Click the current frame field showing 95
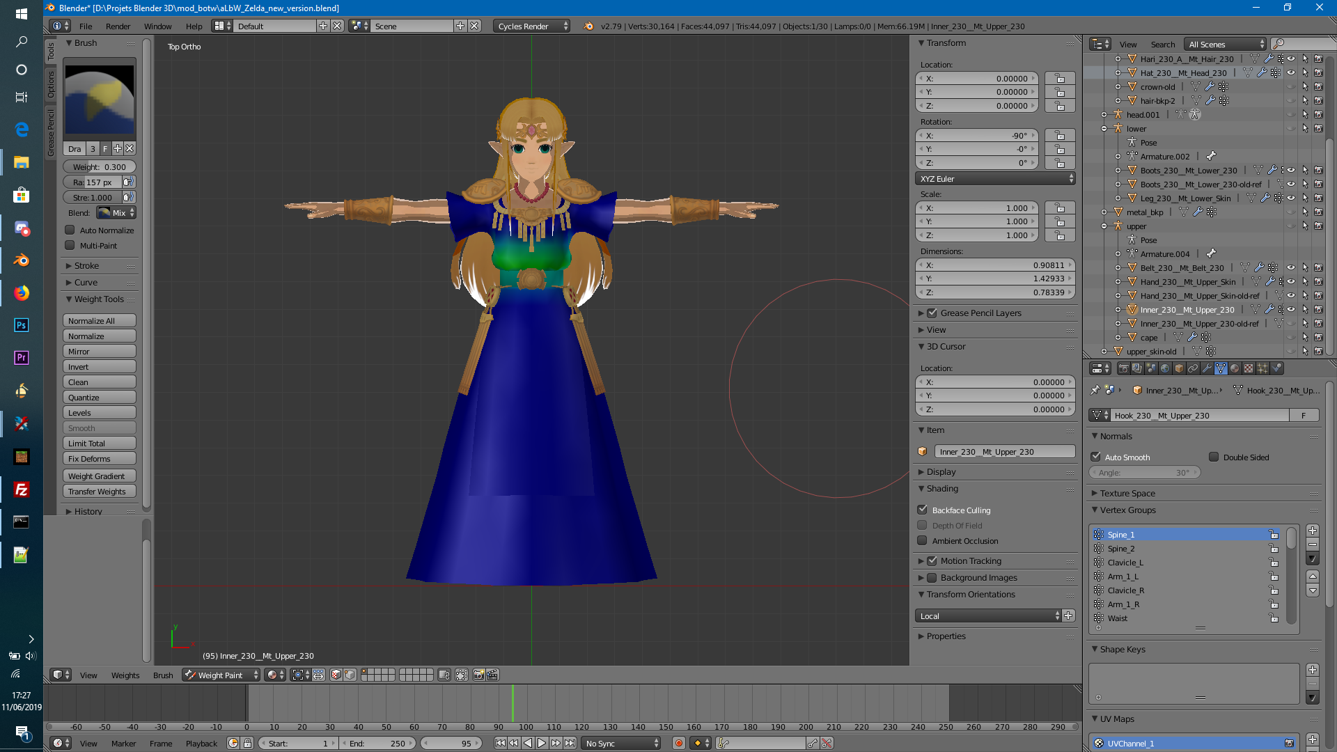The height and width of the screenshot is (752, 1337). click(x=452, y=743)
